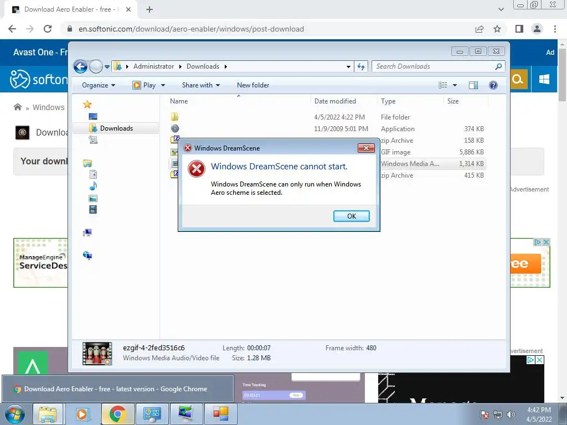Close the Windows DreamScene error dialog
567x425 pixels.
tap(366, 148)
